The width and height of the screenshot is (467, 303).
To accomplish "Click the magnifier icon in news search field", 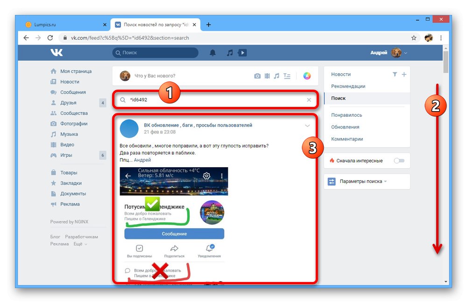I will [123, 100].
